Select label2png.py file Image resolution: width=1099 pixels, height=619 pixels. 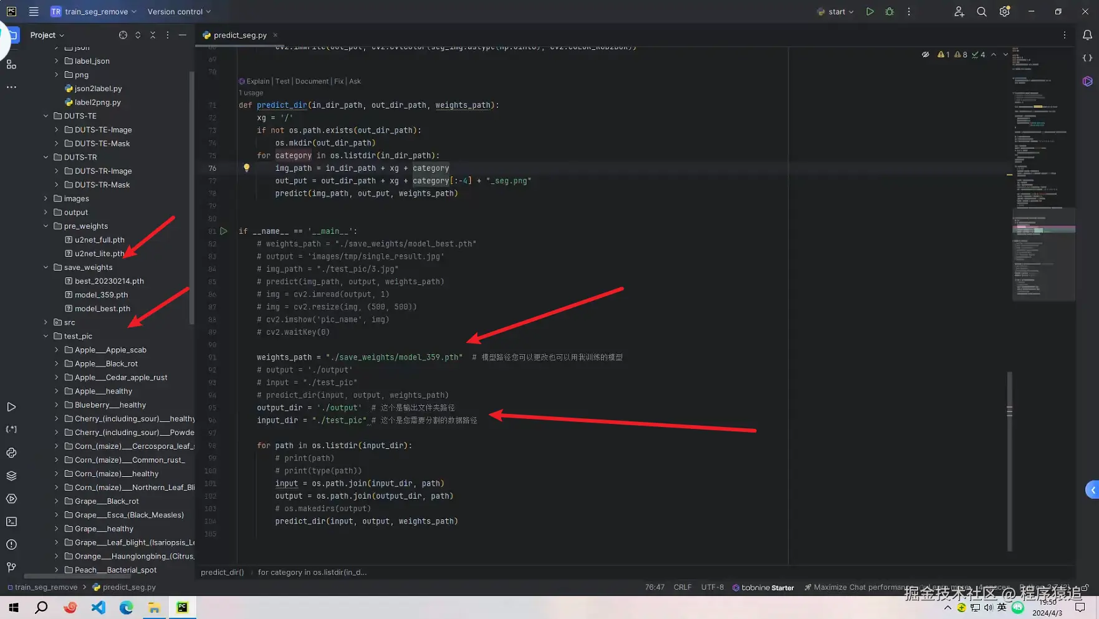tap(97, 102)
